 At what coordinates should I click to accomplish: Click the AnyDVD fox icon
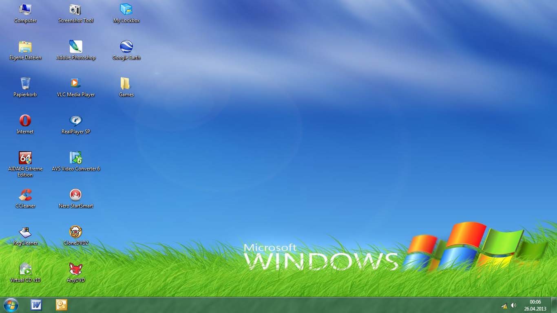75,269
